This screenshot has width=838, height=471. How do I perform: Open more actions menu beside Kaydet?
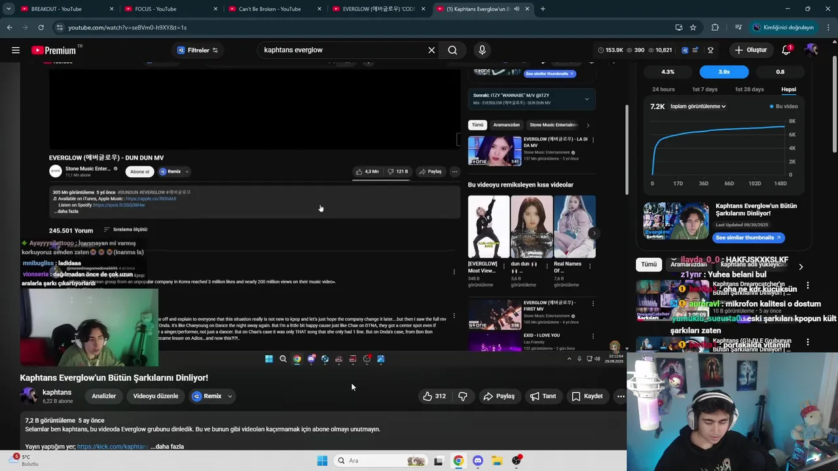tap(621, 396)
